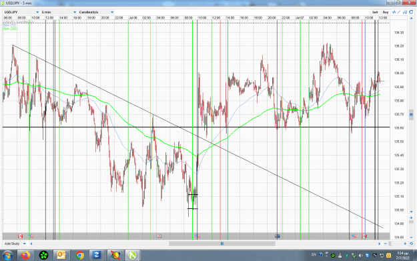Click the last Canada flag event marker

click(x=364, y=236)
